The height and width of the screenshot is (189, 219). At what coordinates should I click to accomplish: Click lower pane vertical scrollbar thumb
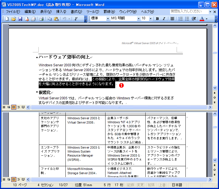[x=215, y=127]
